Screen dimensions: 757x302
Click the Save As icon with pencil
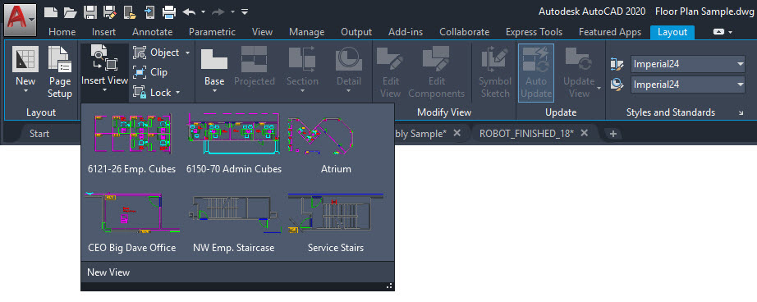[x=109, y=11]
